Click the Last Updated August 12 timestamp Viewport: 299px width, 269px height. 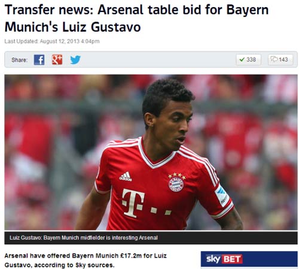tap(52, 41)
